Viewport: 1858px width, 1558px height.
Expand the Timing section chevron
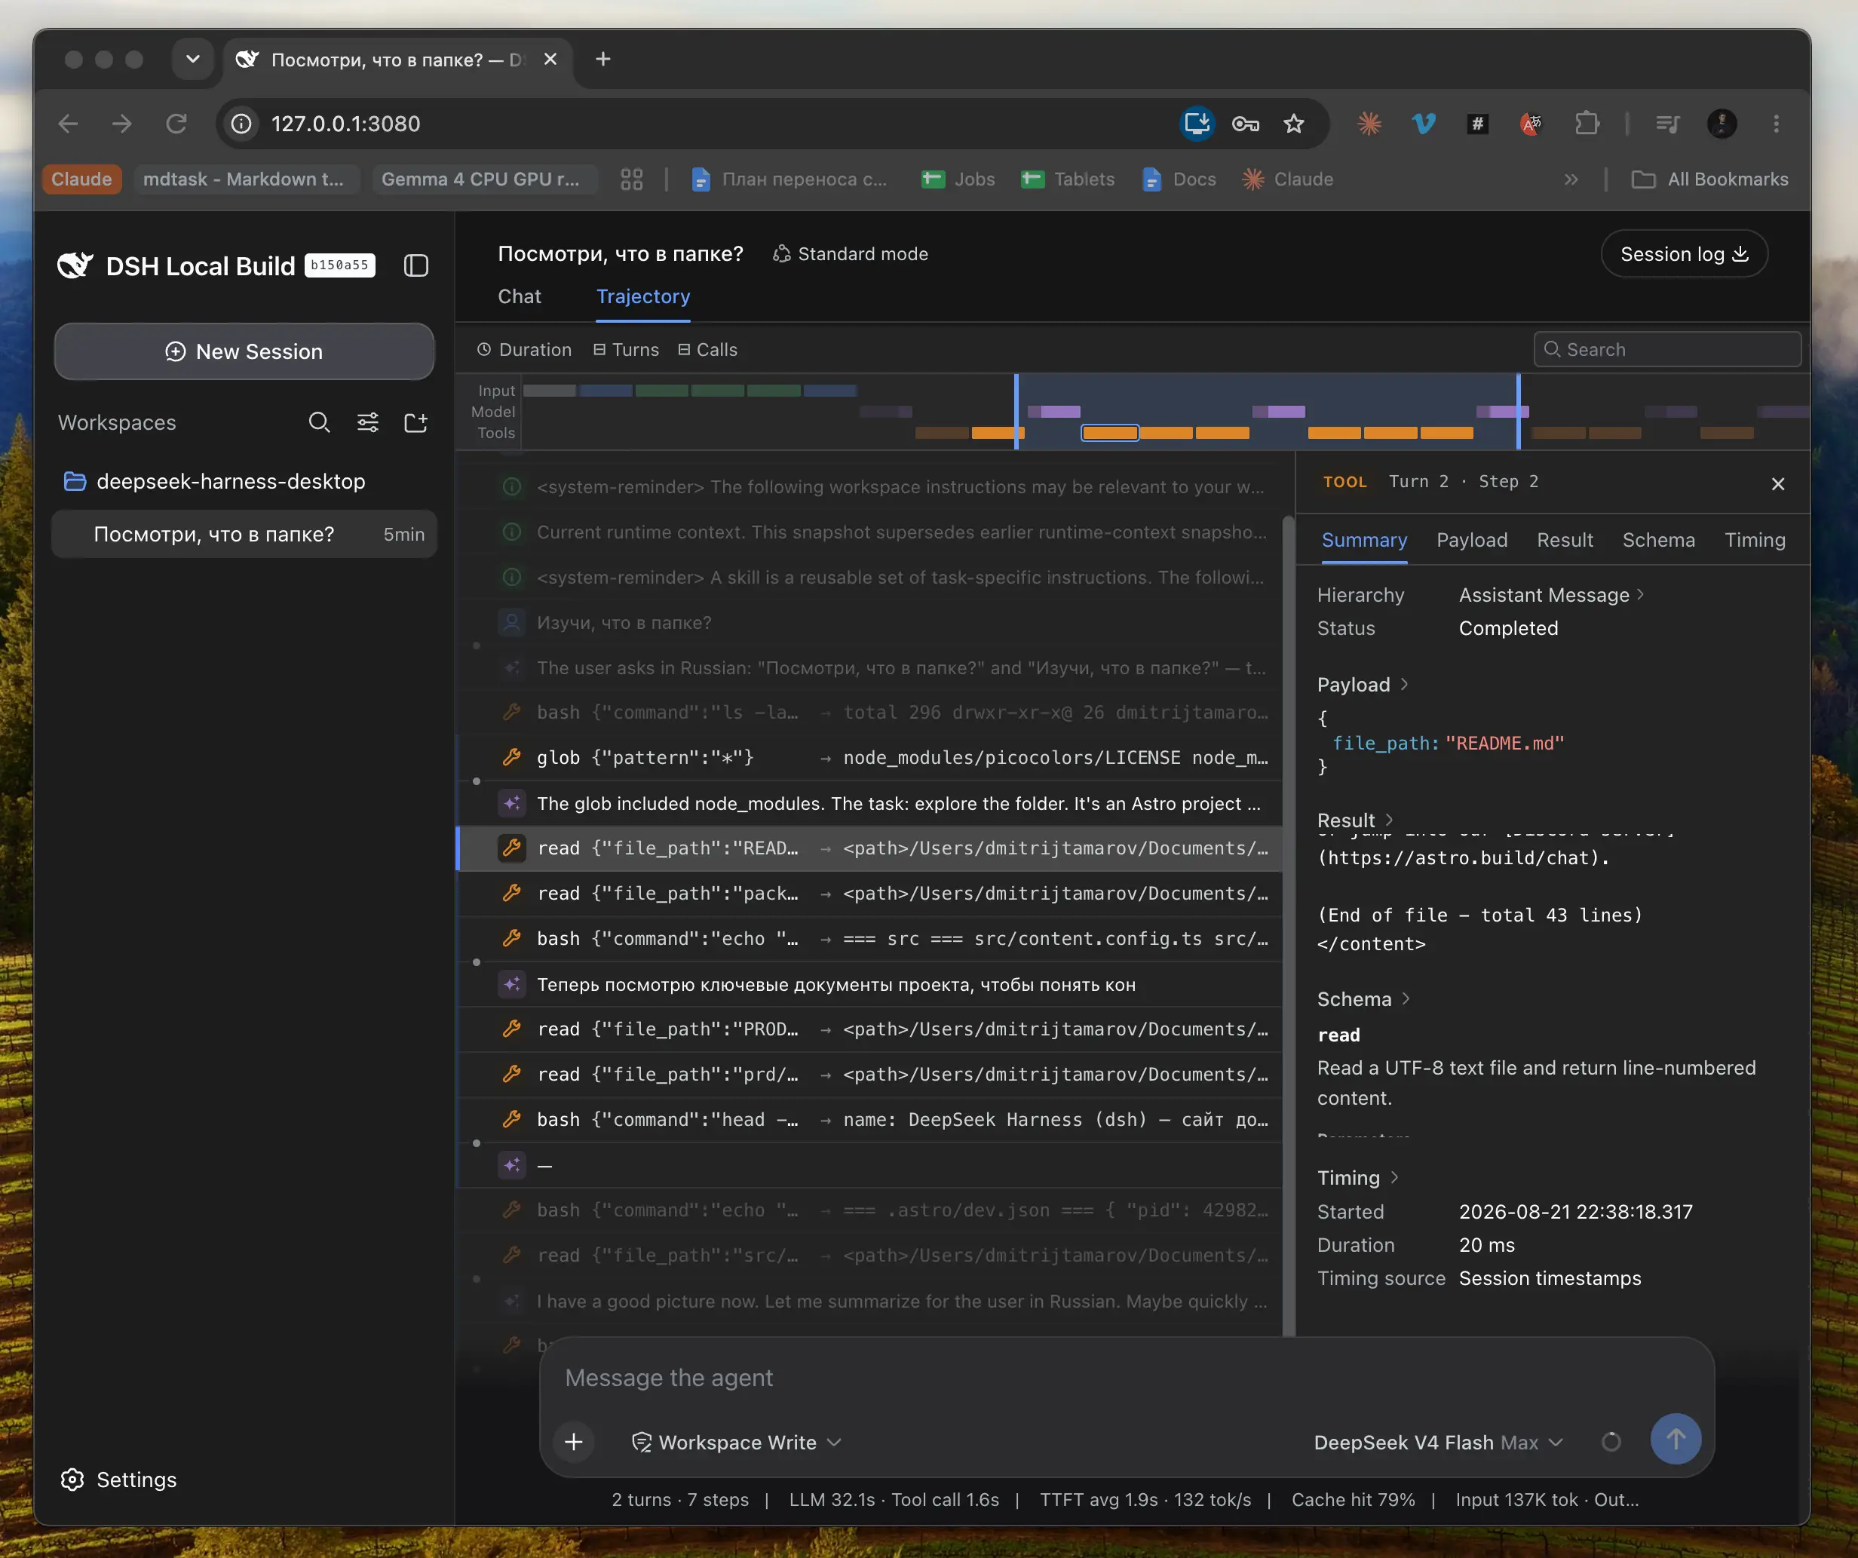click(1394, 1176)
